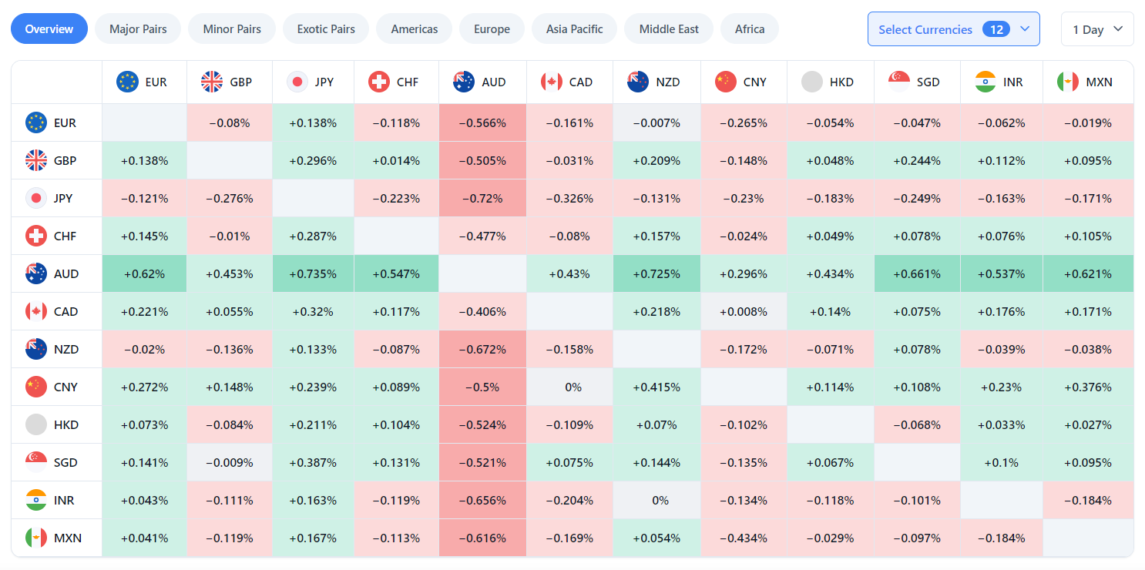The height and width of the screenshot is (570, 1145).
Task: Click the AUD/JPY cell showing +0.735%
Action: 313,273
